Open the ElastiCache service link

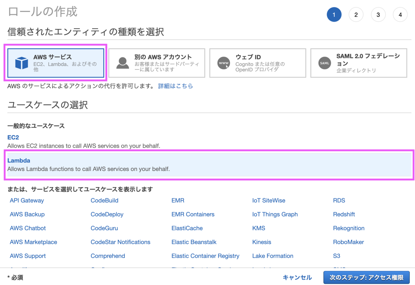coord(187,228)
